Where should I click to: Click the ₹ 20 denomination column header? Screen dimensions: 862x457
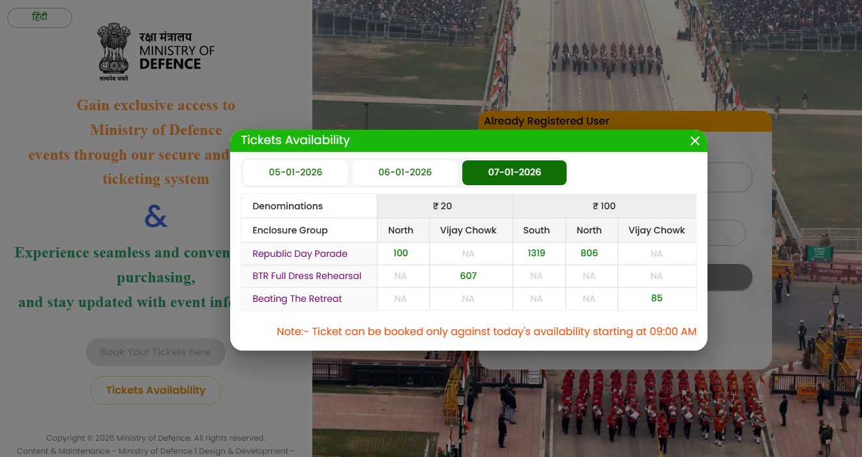[x=441, y=206]
